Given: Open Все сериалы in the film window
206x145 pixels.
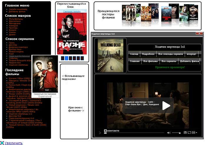Looking at the screenshot, I should (x=169, y=61).
